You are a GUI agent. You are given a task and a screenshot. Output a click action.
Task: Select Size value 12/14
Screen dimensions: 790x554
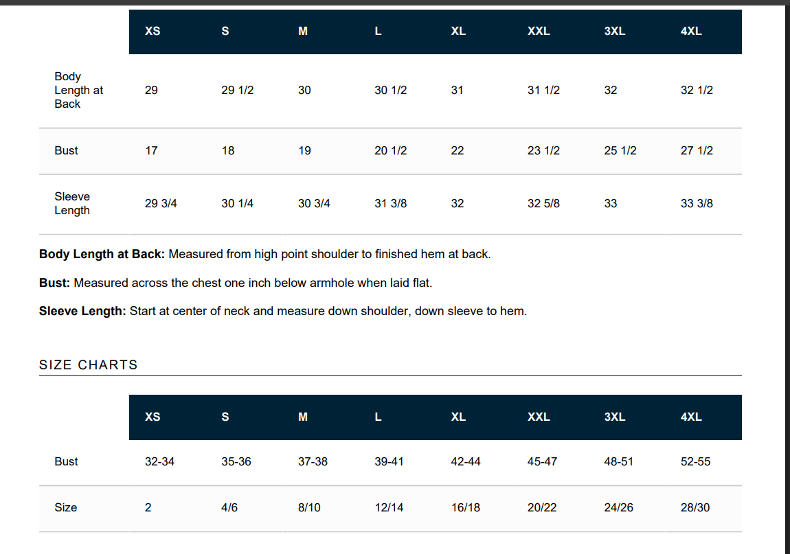389,508
